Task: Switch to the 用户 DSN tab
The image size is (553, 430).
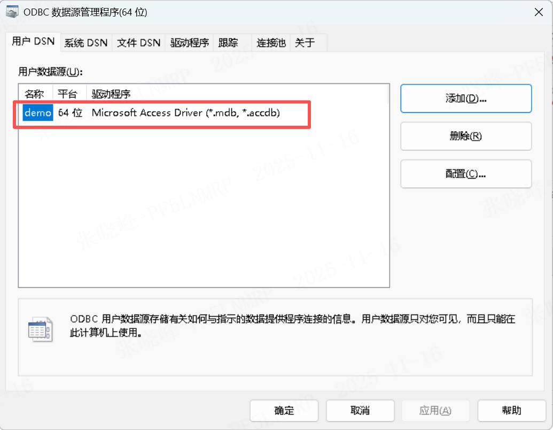Action: point(33,42)
